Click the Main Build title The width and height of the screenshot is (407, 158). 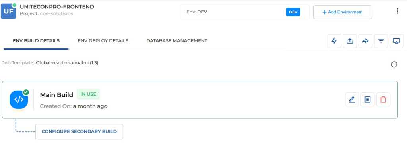tap(56, 95)
